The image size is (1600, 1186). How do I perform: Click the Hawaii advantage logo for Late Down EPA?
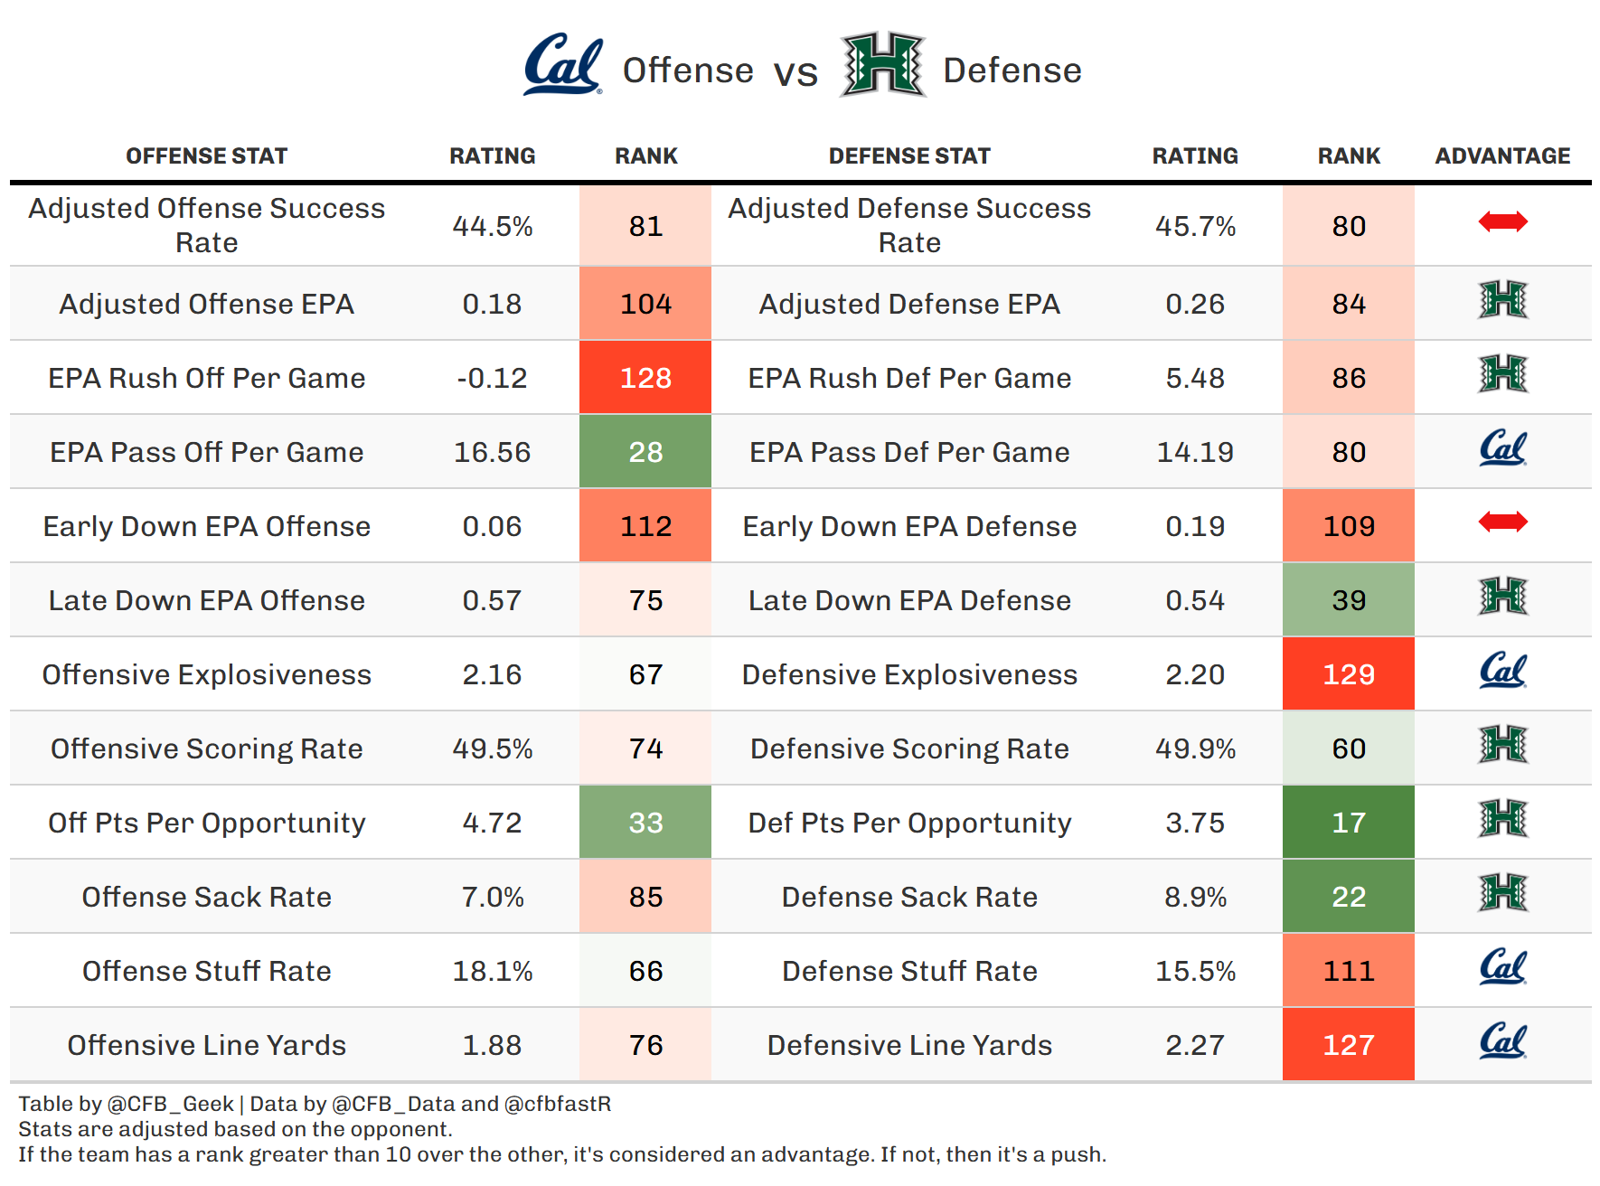click(x=1502, y=597)
